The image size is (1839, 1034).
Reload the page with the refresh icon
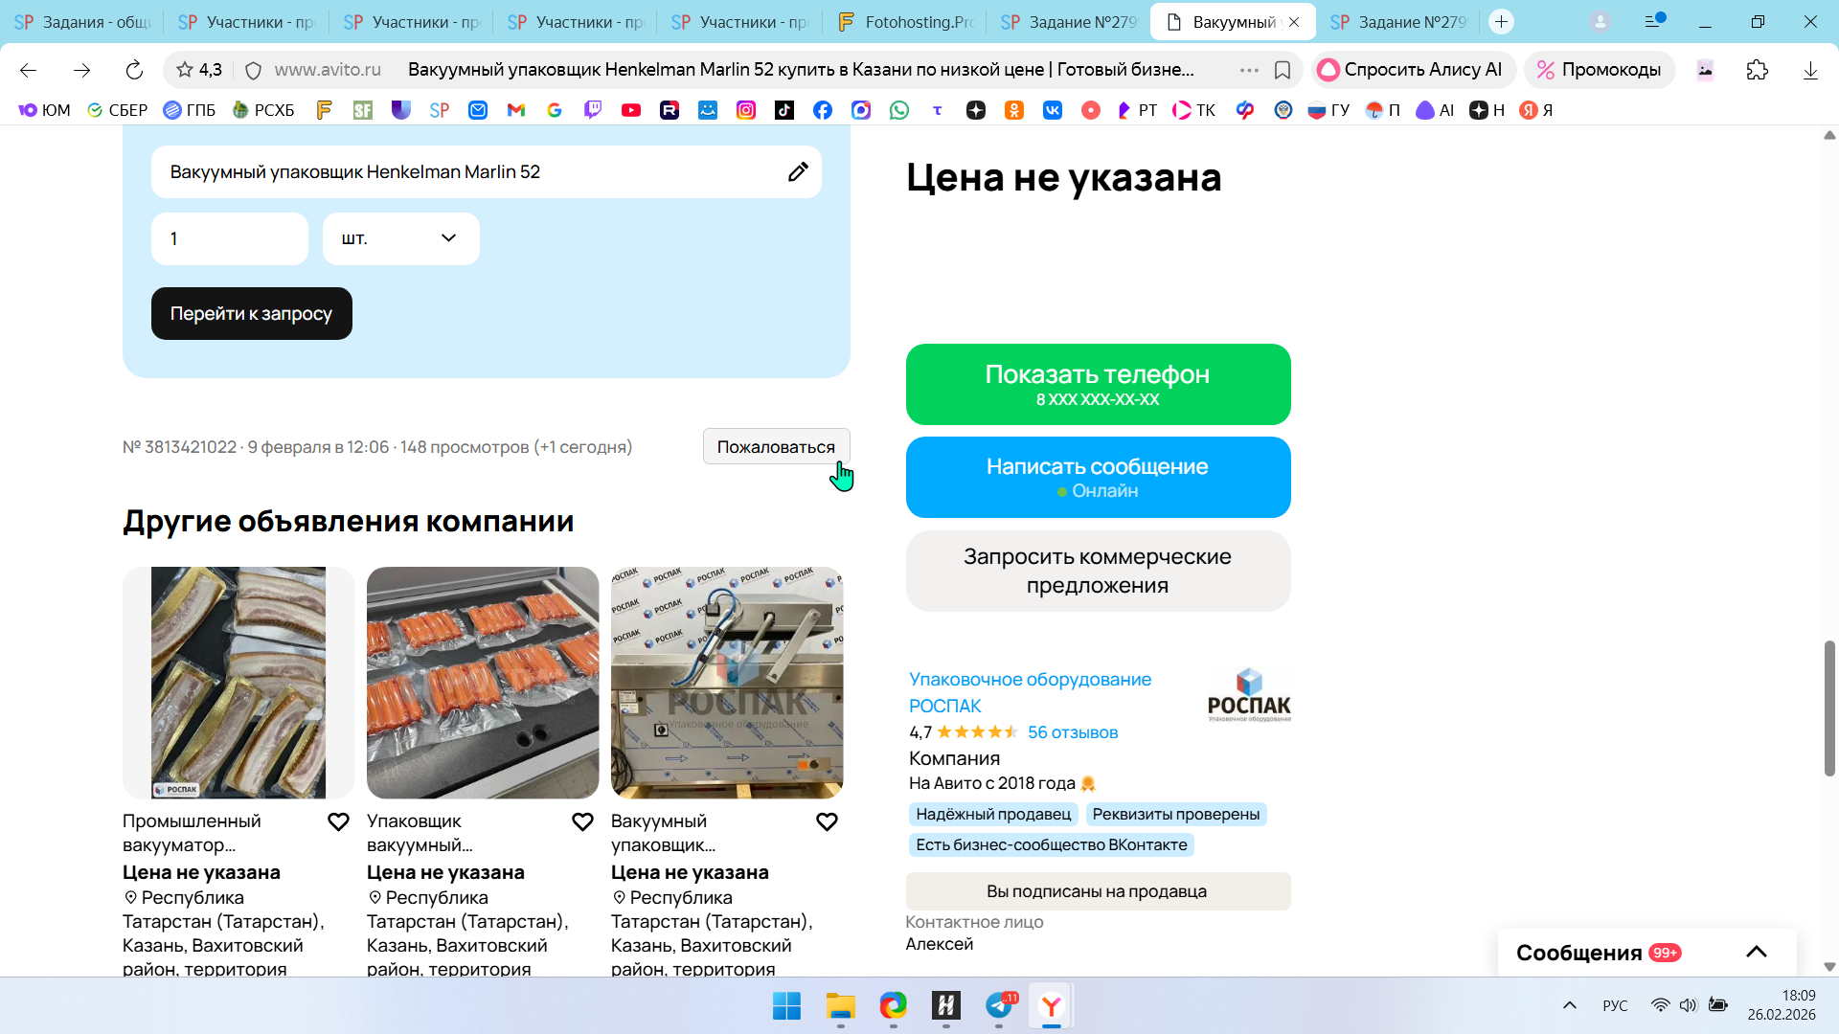tap(134, 70)
